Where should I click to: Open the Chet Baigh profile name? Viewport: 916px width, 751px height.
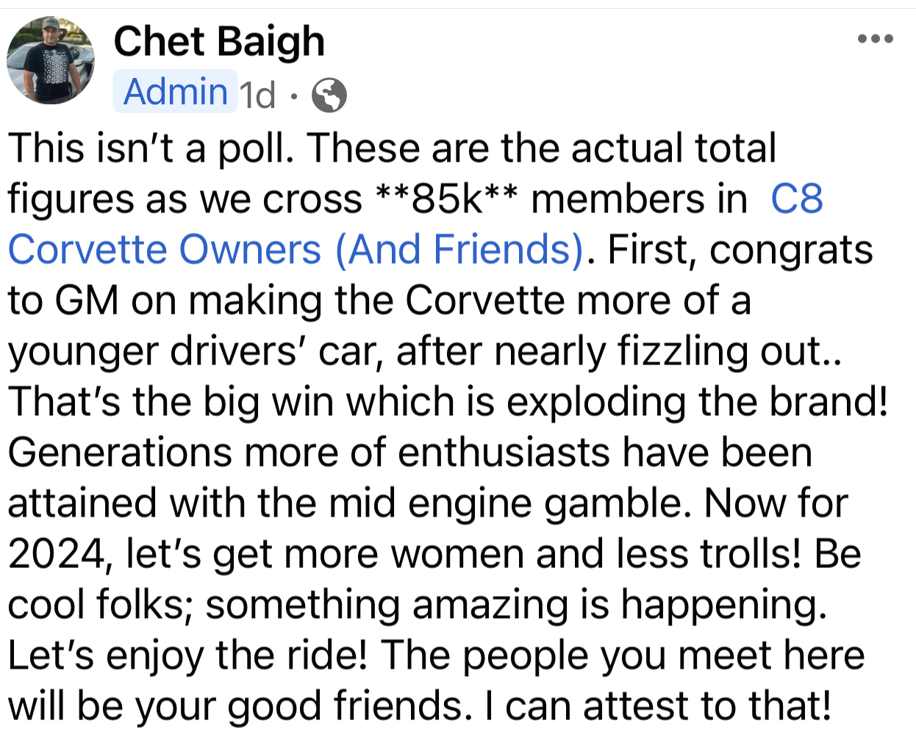coord(219,41)
